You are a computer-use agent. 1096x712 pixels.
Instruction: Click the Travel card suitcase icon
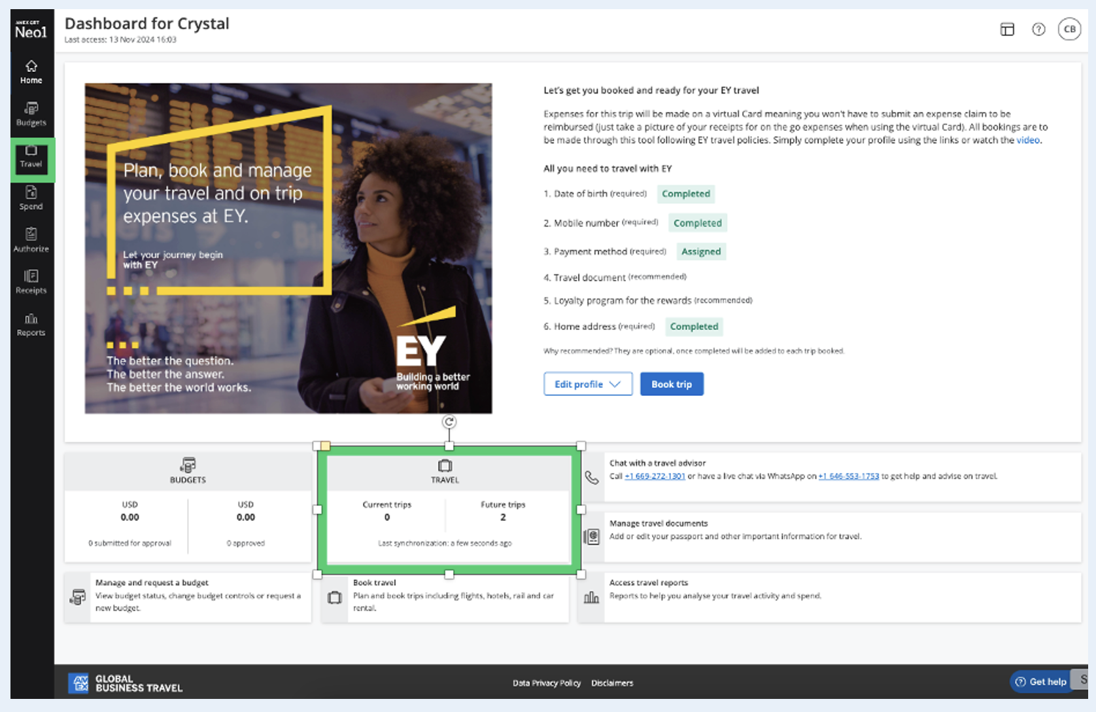tap(445, 466)
